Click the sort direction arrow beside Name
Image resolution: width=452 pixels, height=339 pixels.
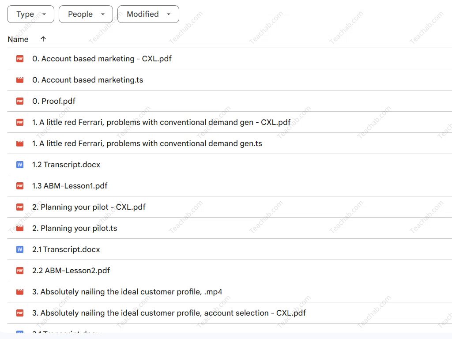pyautogui.click(x=43, y=39)
